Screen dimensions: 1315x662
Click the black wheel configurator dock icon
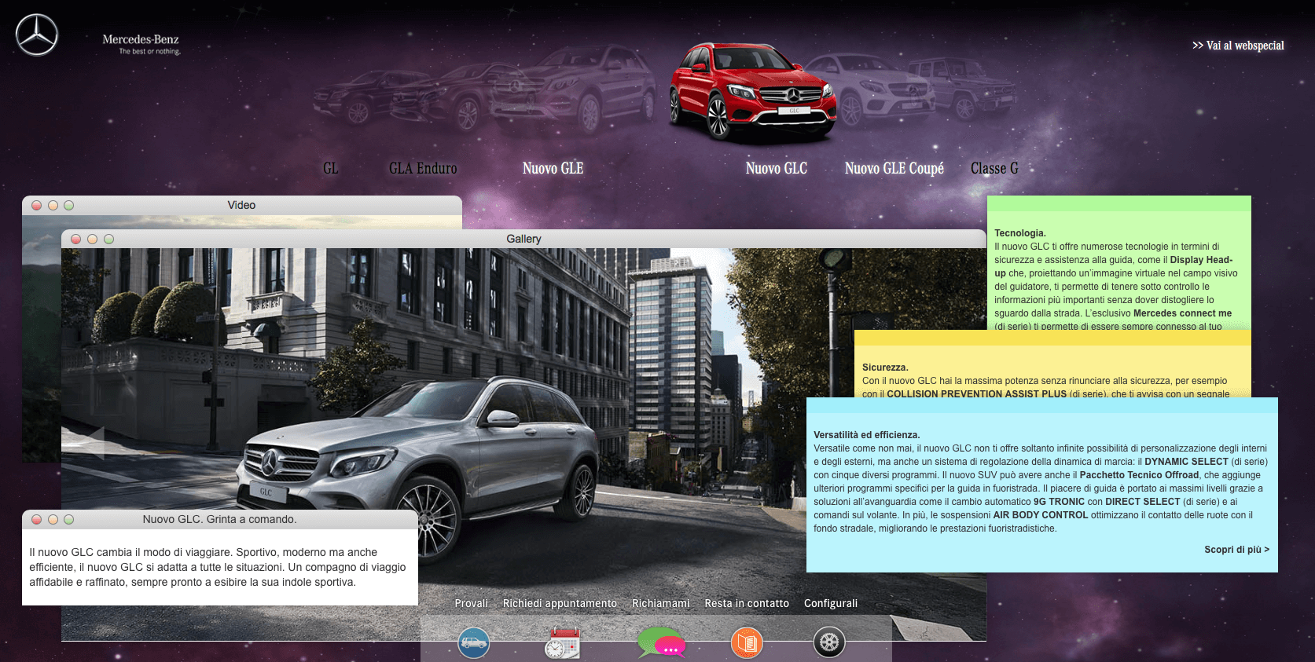pyautogui.click(x=829, y=642)
